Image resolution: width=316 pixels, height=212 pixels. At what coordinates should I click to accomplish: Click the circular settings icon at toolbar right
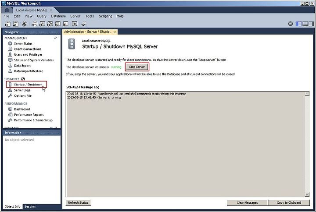pos(291,24)
